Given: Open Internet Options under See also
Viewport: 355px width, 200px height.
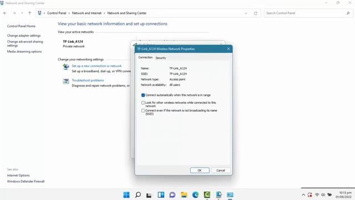Looking at the screenshot, I should (x=18, y=176).
